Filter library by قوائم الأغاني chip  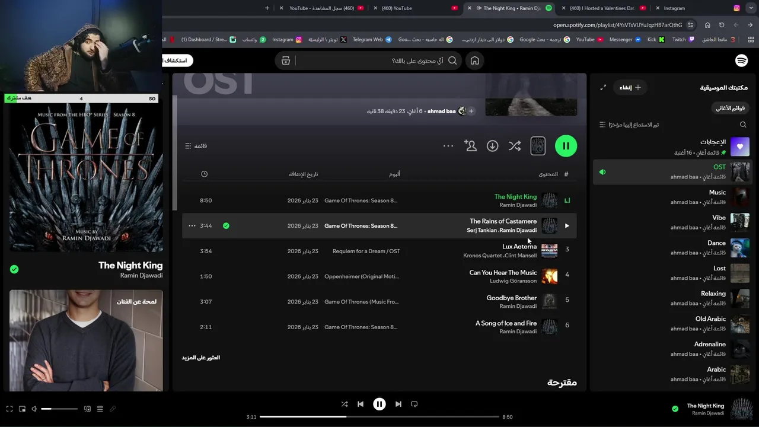point(730,108)
